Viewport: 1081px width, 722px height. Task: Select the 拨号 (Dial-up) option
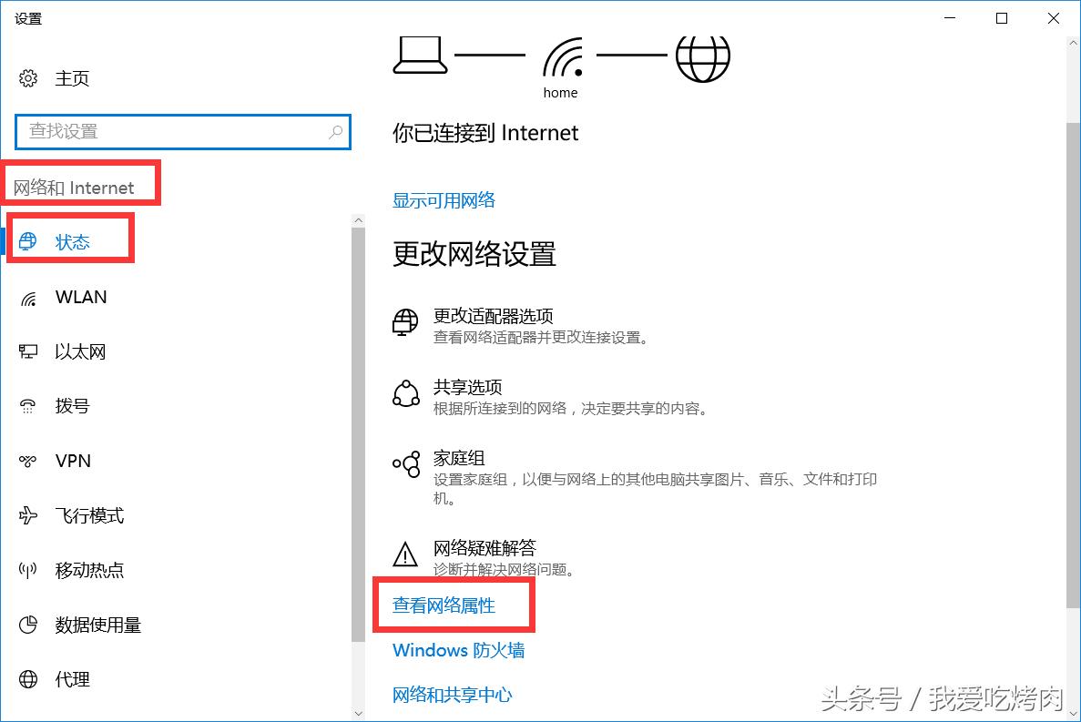[73, 406]
